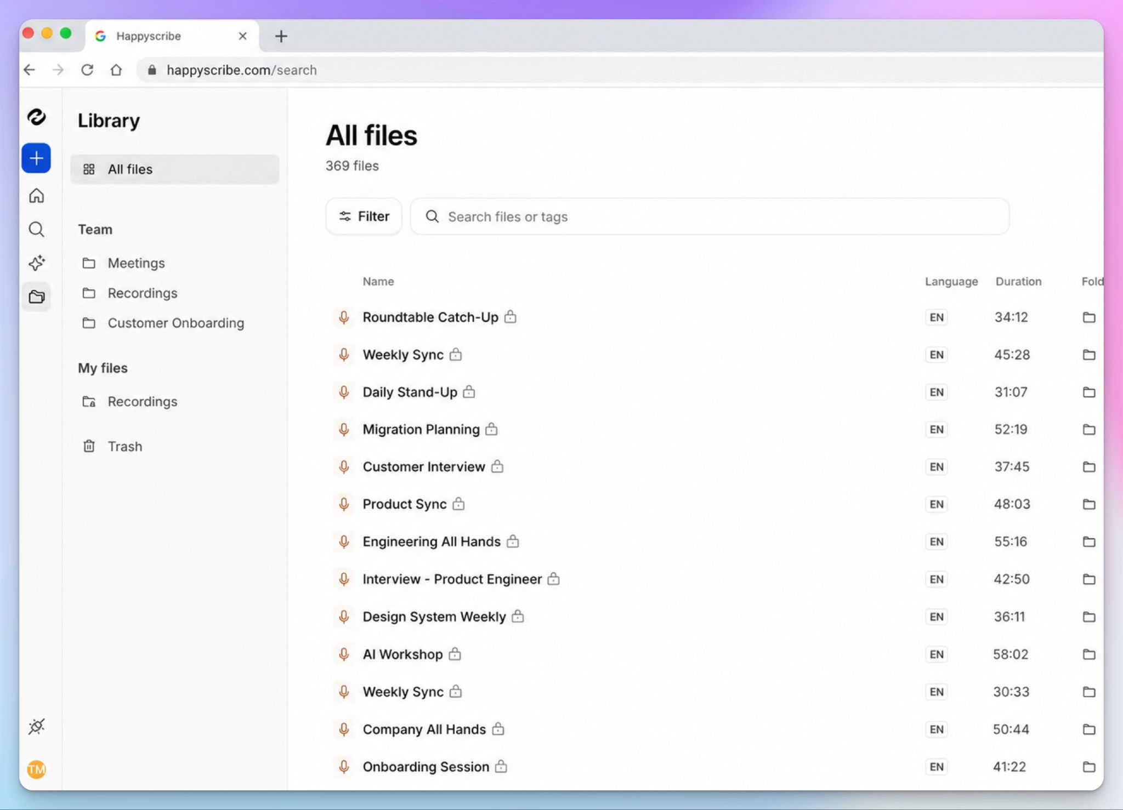Open the Onboarding Session file

click(426, 767)
